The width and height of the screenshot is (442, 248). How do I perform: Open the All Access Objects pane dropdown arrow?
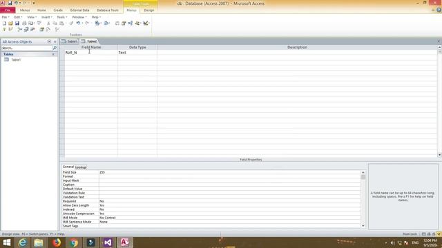pos(49,41)
